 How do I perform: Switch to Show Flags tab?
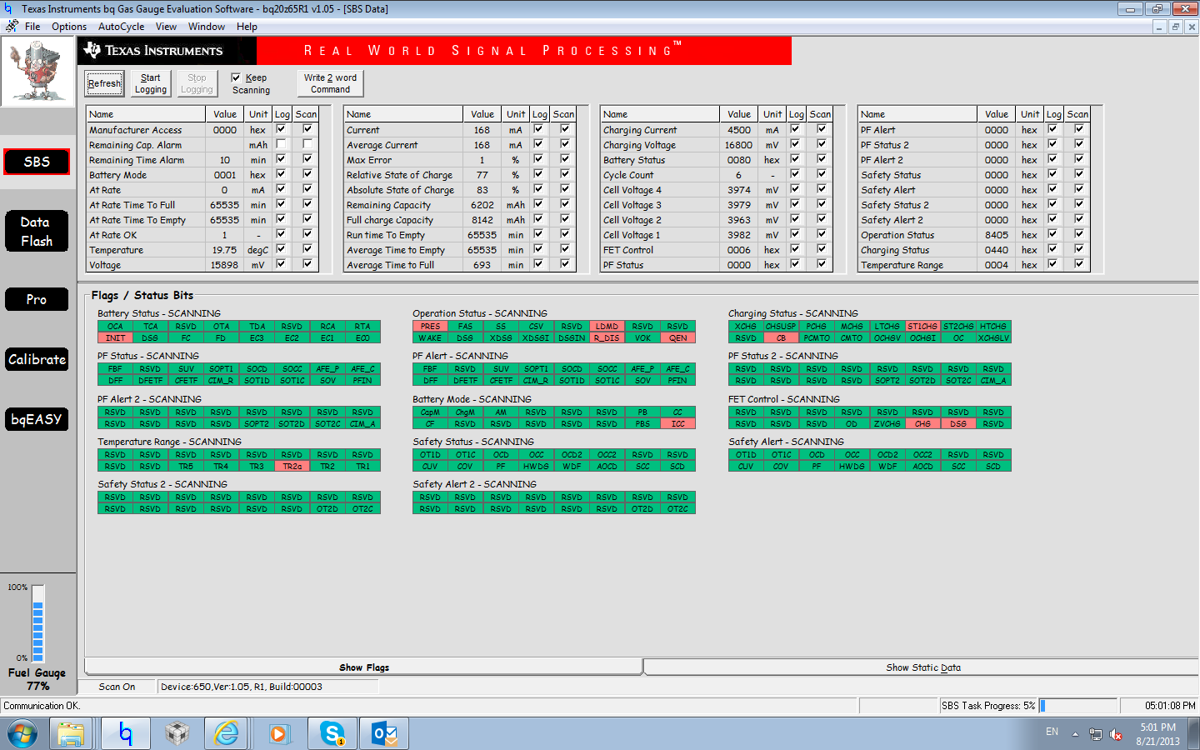[364, 667]
